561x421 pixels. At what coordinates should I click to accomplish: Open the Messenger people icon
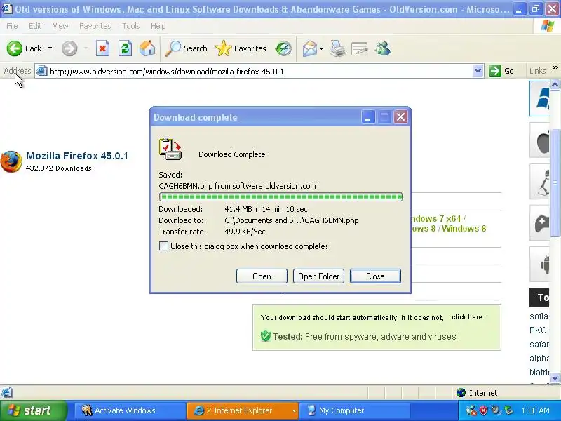[382, 48]
